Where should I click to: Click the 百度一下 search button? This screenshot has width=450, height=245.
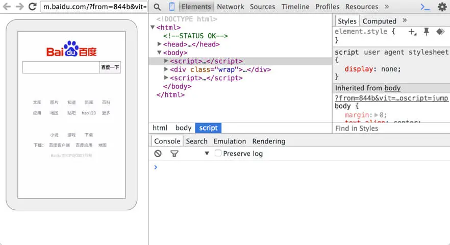coord(110,67)
